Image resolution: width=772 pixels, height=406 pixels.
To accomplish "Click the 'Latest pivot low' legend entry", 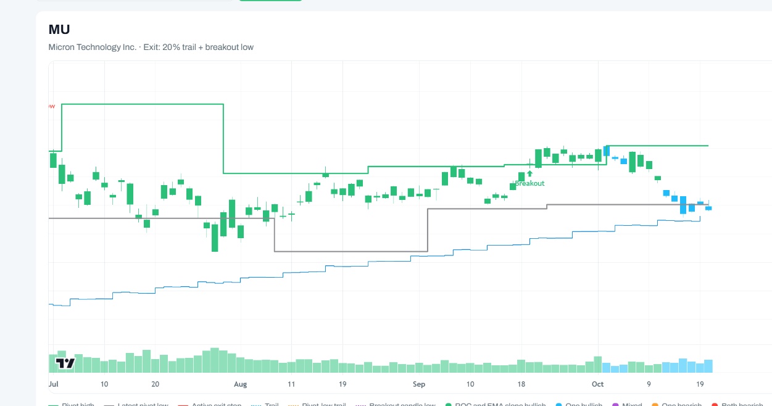I will (136, 405).
